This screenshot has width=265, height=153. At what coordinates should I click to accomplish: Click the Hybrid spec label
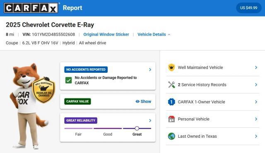point(69,43)
